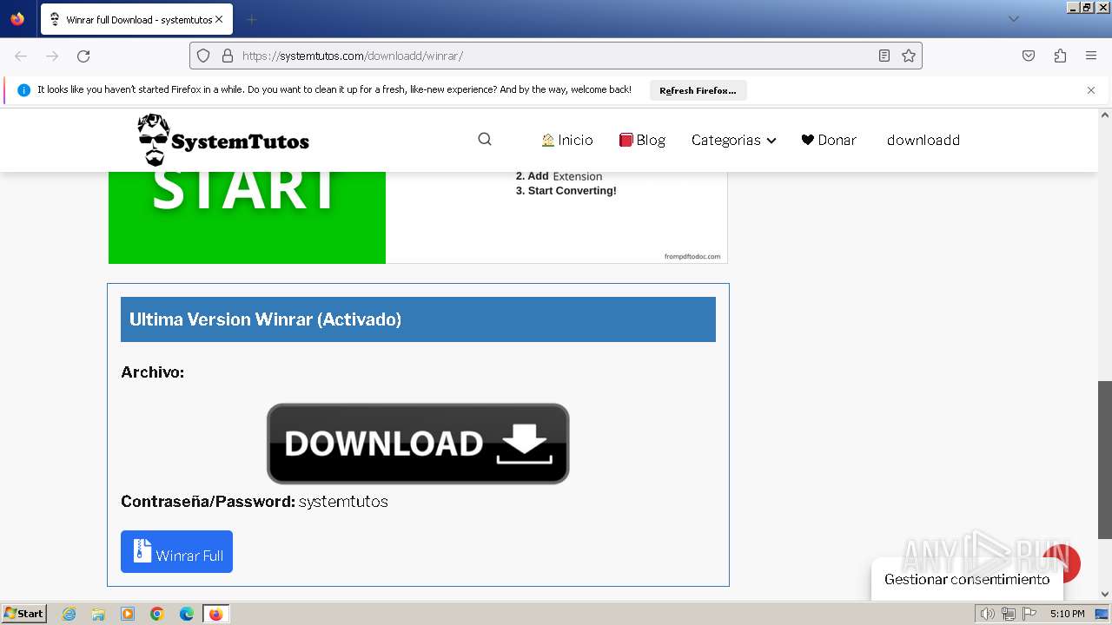Expand the Categorias dropdown menu
The height and width of the screenshot is (625, 1112).
[x=733, y=140]
